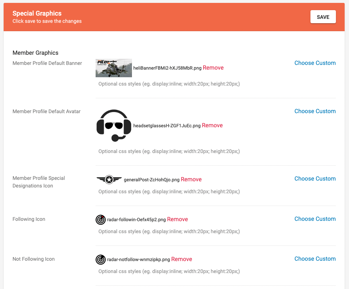
Task: Click the Save button
Action: 323,17
